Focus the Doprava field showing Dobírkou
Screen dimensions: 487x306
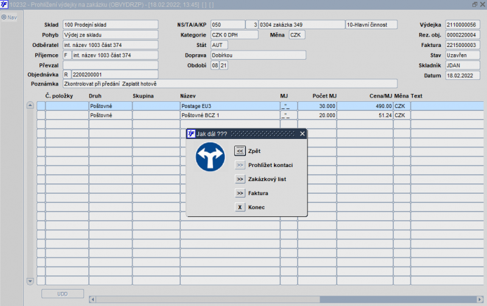(x=258, y=55)
